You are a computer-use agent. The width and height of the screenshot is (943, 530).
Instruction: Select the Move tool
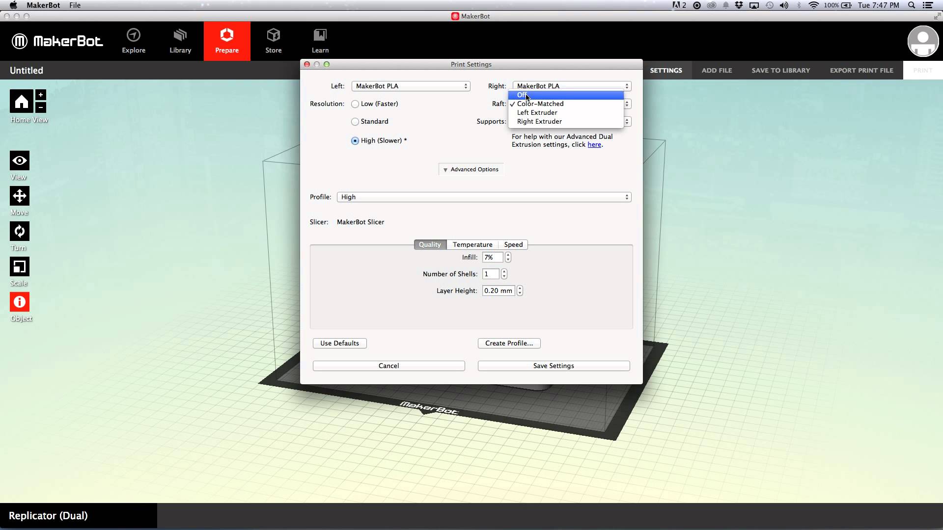coord(20,196)
